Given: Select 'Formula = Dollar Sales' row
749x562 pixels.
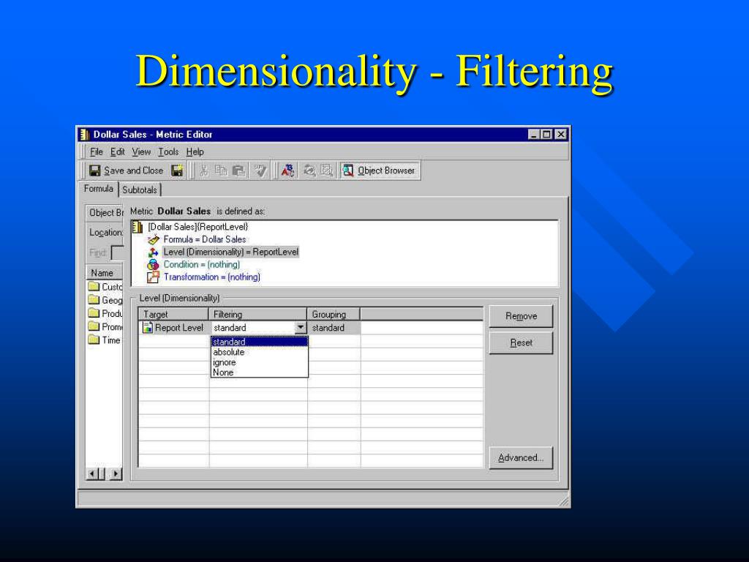Looking at the screenshot, I should pyautogui.click(x=205, y=239).
